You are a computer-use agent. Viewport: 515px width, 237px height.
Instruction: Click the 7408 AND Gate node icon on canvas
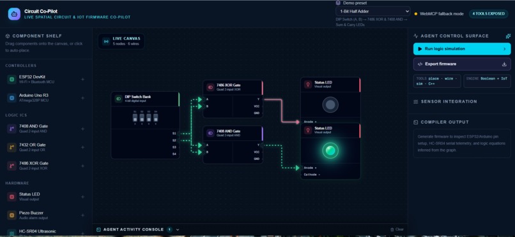click(210, 133)
